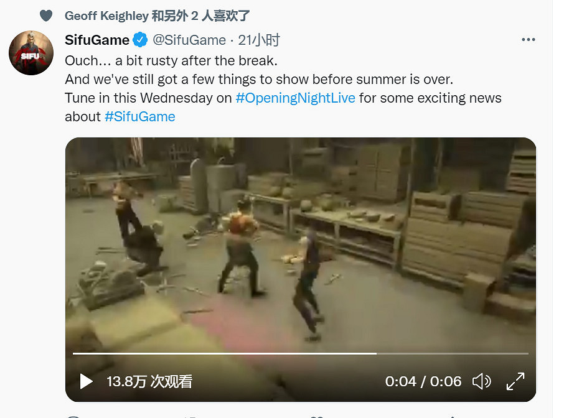Click the video frame showing fighters
569x418 pixels.
[301, 243]
